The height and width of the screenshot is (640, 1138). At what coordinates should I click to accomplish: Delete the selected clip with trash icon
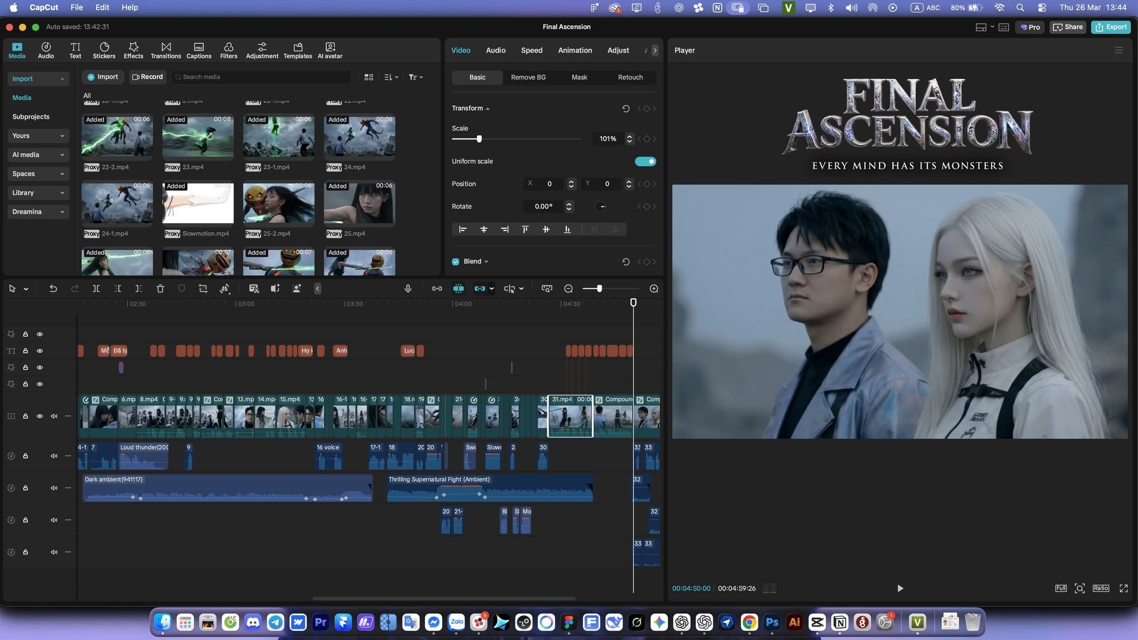click(x=160, y=288)
